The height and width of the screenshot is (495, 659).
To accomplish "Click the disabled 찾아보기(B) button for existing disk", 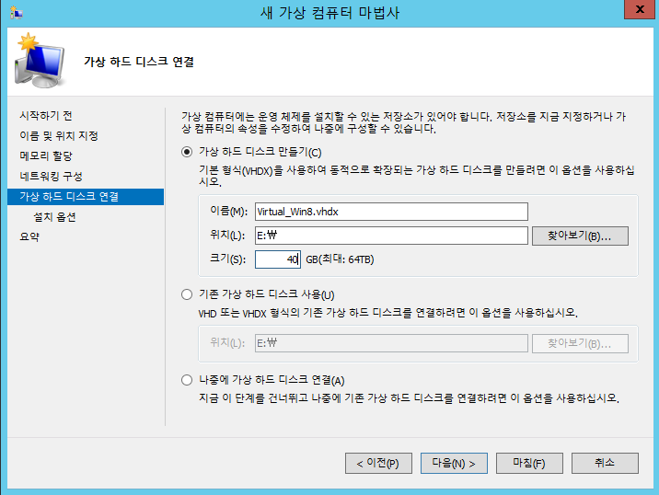I will pyautogui.click(x=580, y=344).
